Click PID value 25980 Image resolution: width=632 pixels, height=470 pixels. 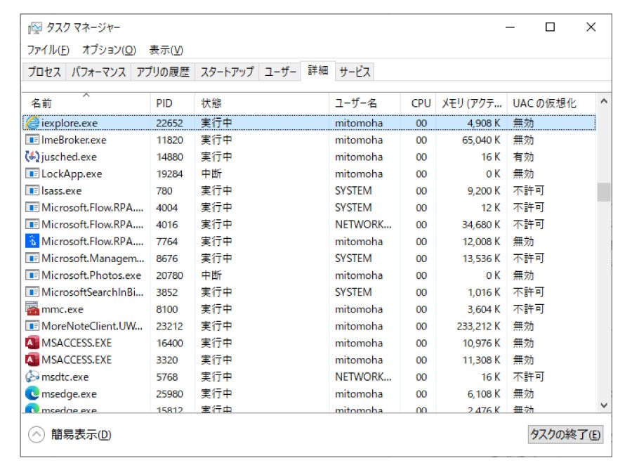[169, 394]
